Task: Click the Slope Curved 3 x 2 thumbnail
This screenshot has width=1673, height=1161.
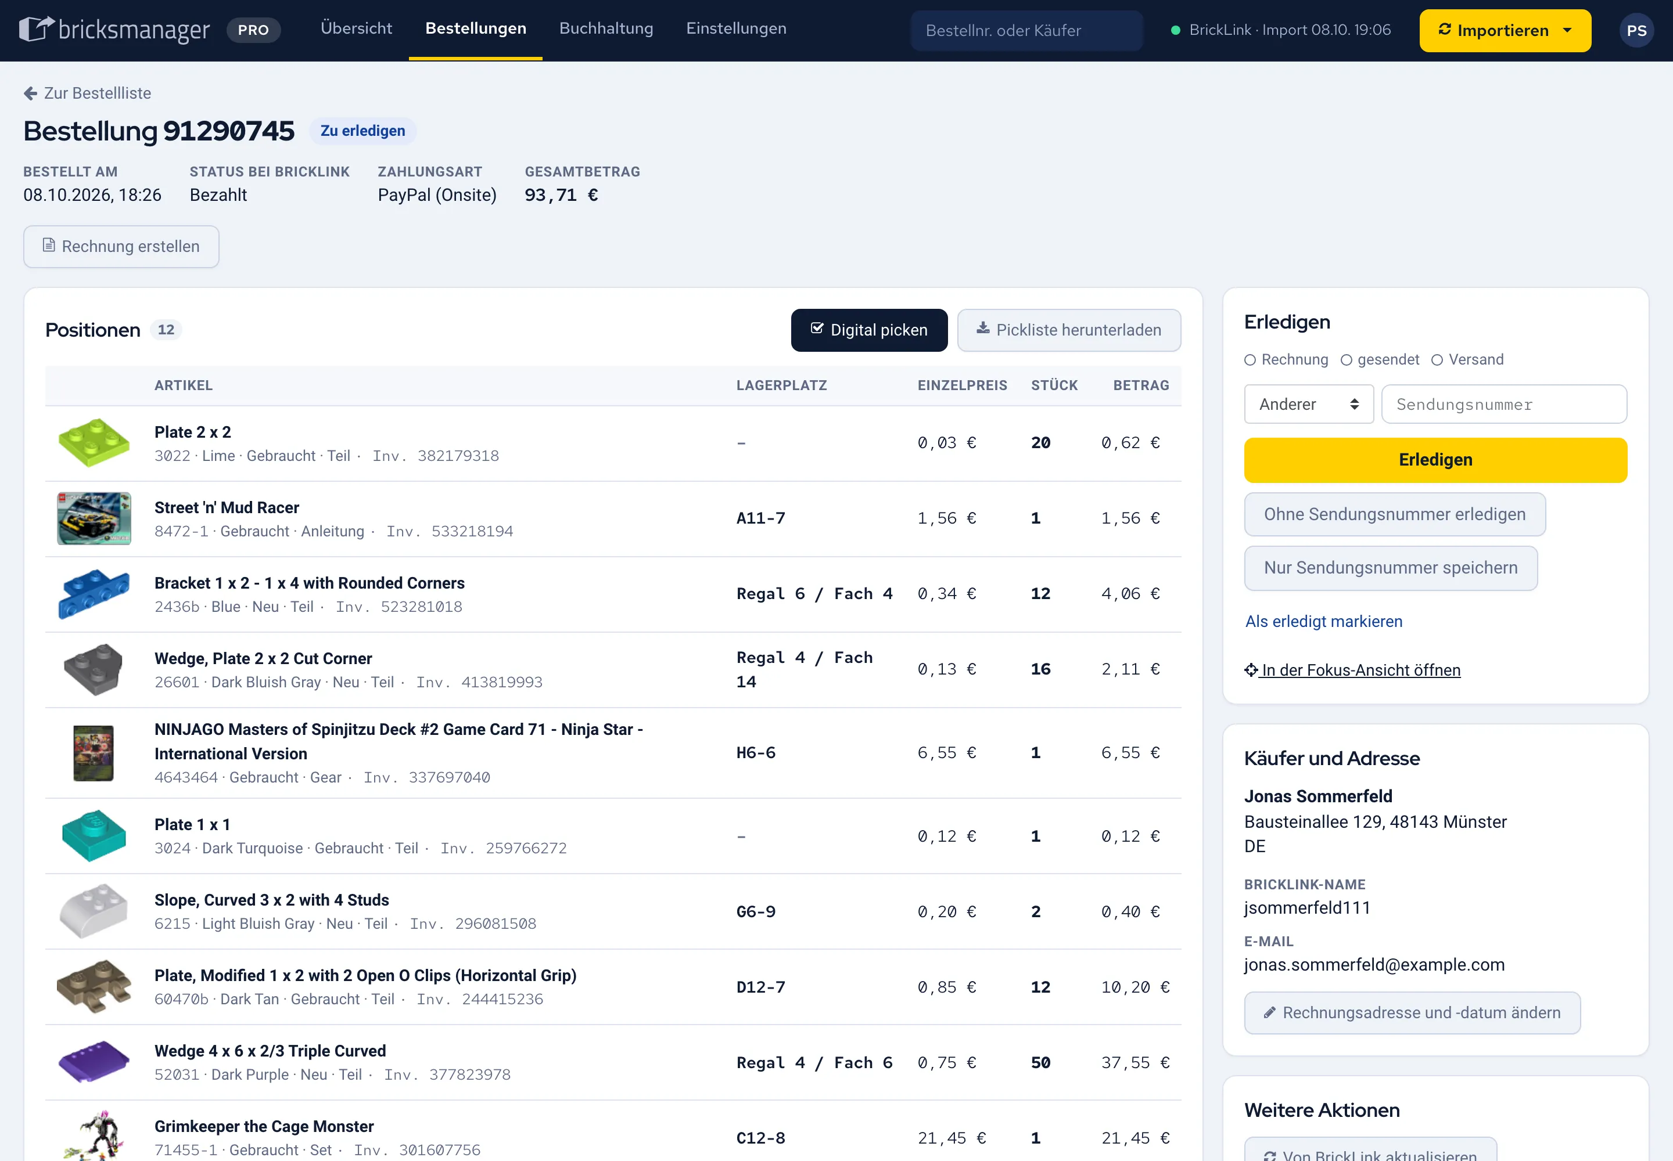Action: click(x=94, y=911)
